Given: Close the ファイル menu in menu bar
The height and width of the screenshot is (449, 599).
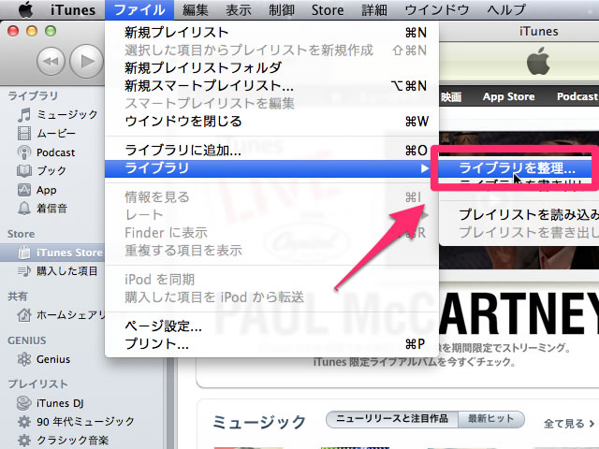Looking at the screenshot, I should [x=139, y=10].
